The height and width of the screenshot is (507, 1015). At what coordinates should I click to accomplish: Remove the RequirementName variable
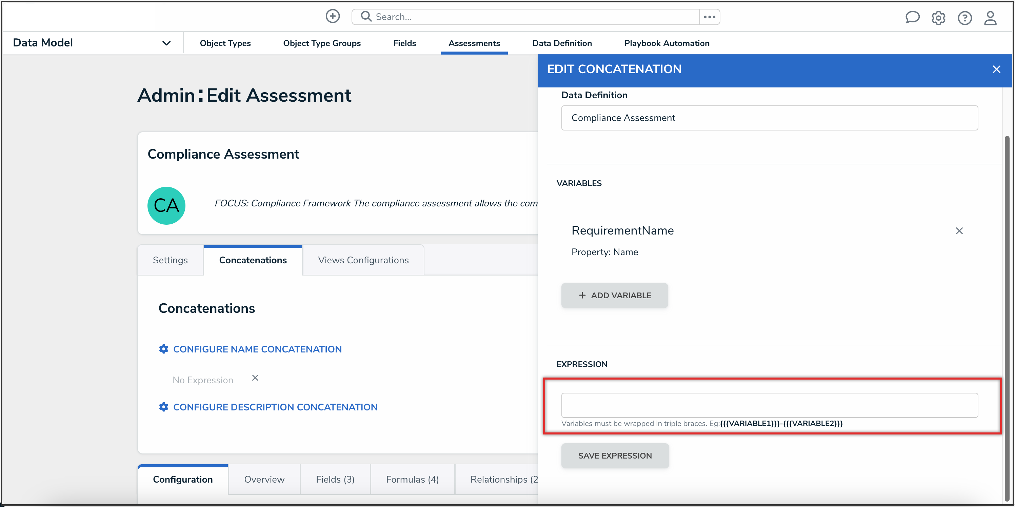coord(959,231)
